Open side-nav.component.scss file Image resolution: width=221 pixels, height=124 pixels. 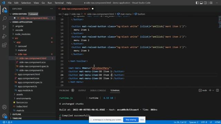coord(32,62)
